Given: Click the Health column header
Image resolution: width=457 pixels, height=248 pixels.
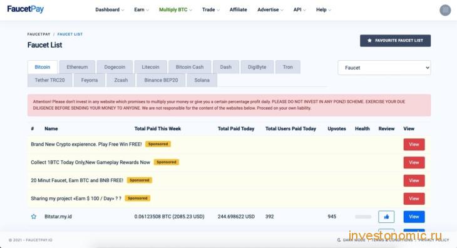Looking at the screenshot, I should tap(362, 128).
